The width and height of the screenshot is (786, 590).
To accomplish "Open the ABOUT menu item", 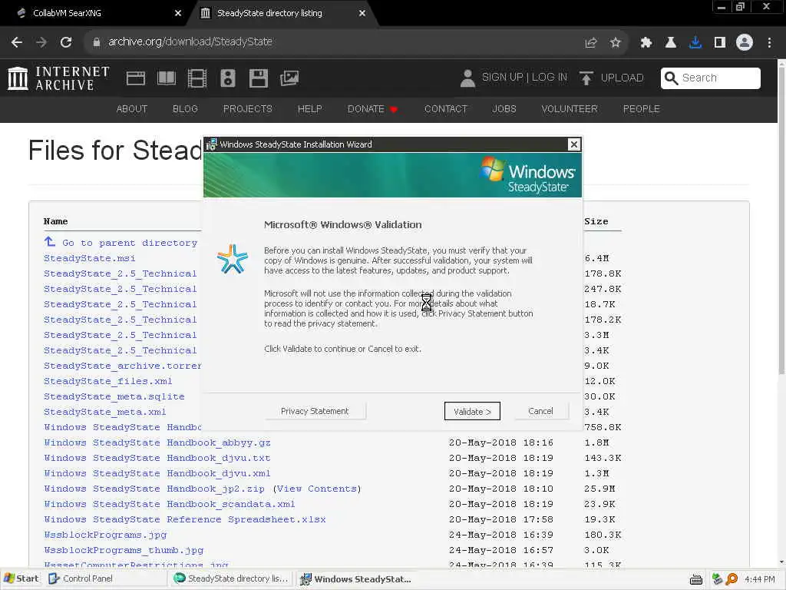I will 132,109.
